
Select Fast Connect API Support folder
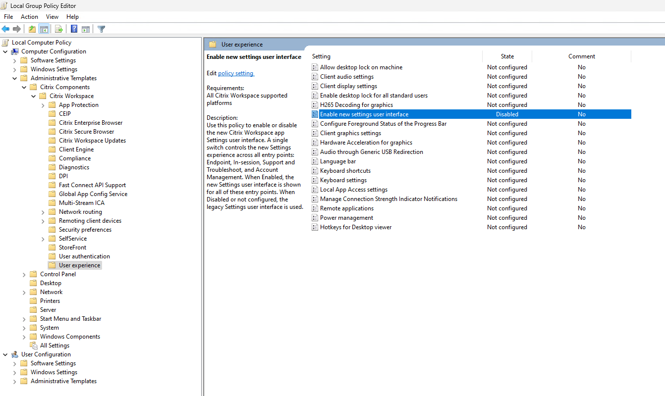[92, 185]
